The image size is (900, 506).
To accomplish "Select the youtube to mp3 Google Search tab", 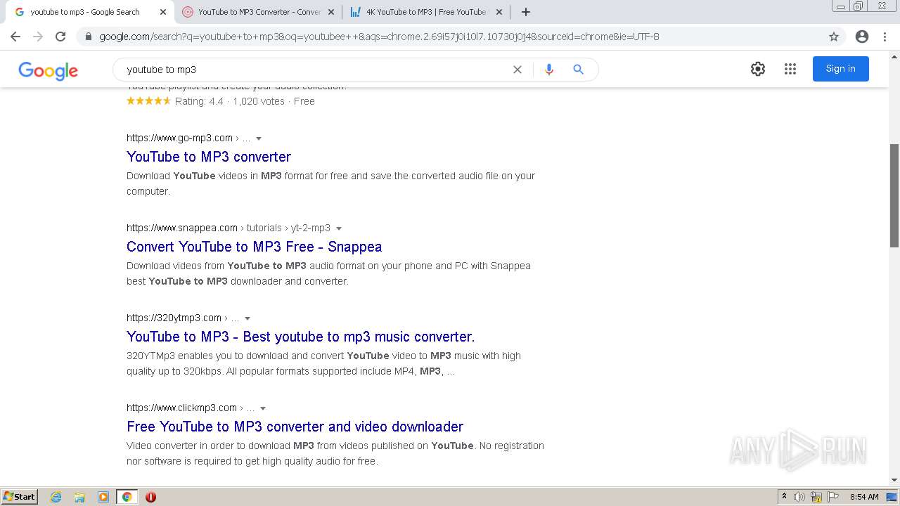I will [89, 12].
